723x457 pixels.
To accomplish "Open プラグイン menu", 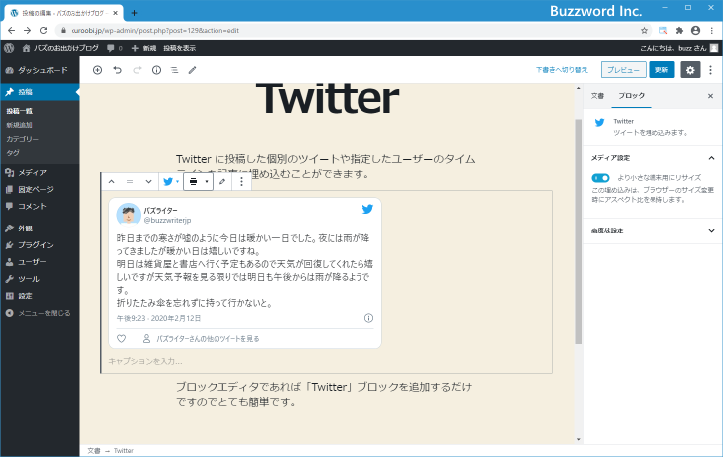I will [x=40, y=245].
